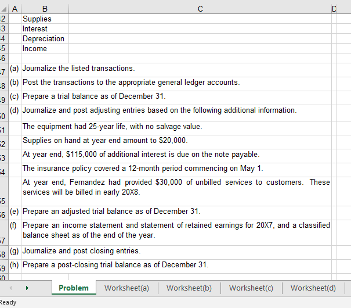Image resolution: width=351 pixels, height=308 pixels.
Task: Open the Worksheet(b) sheet tab
Action: (x=189, y=288)
